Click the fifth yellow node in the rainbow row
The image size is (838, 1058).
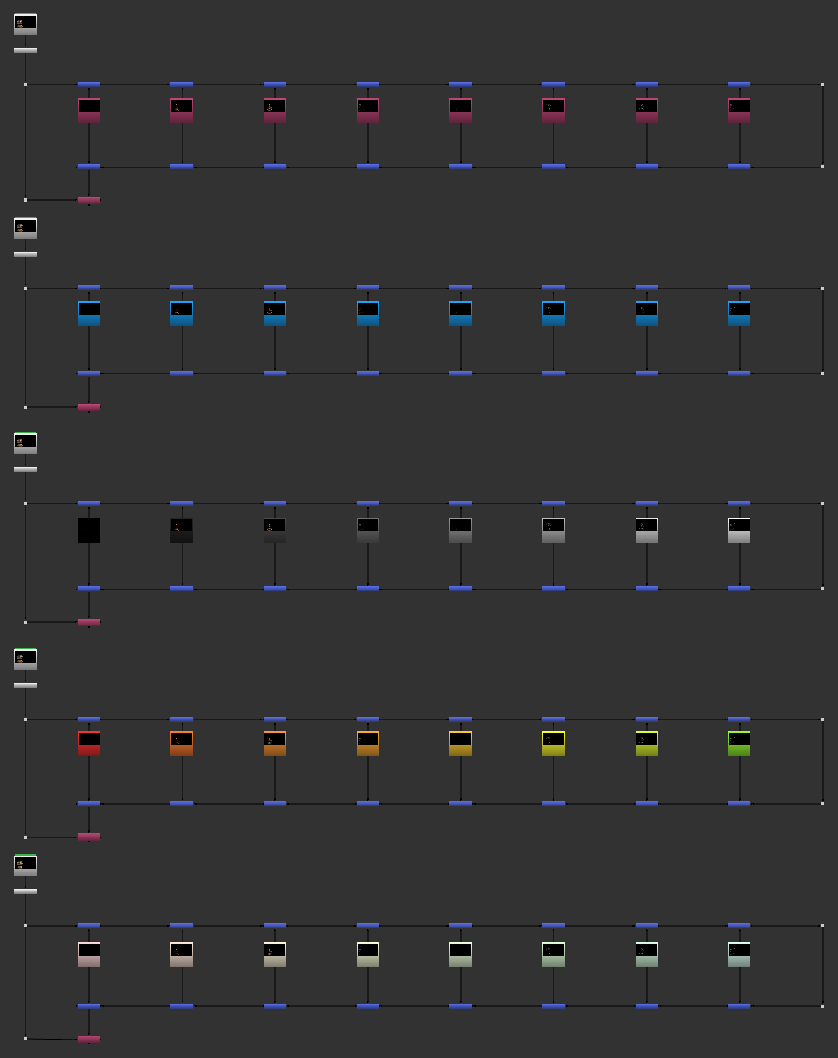tap(460, 743)
